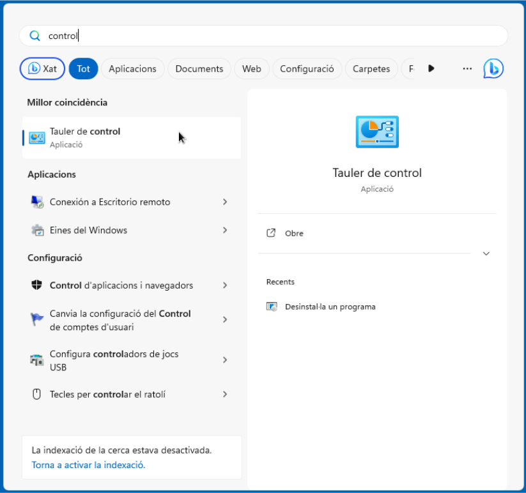This screenshot has width=526, height=493.
Task: Select the Configuració filter tab
Action: (x=307, y=68)
